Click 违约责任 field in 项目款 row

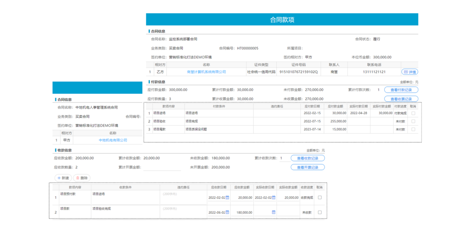tap(183, 211)
